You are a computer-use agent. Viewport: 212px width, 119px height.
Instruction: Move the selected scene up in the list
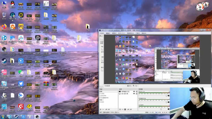tap(106, 109)
